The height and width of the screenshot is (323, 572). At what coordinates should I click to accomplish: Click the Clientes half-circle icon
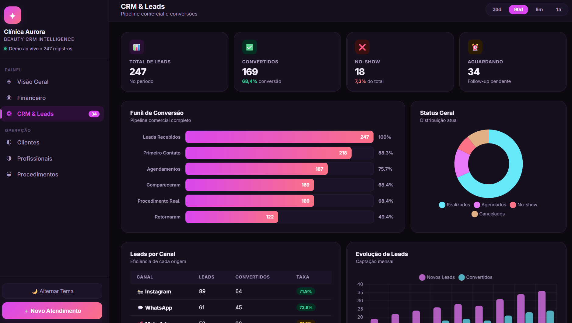9,142
